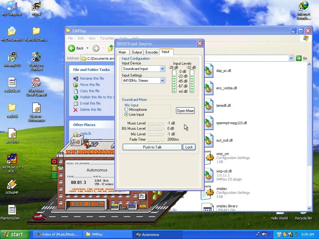Select the Line Input radio option

[x=126, y=115]
